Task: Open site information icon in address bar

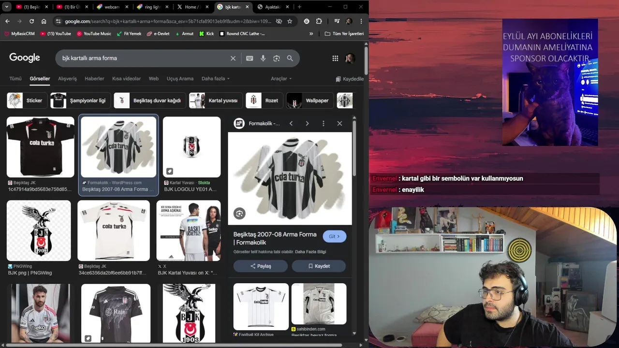Action: (59, 21)
